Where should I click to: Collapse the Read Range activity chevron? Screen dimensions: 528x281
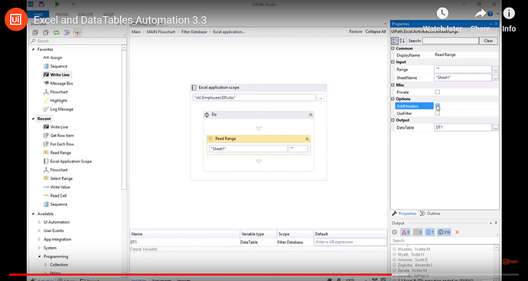307,139
